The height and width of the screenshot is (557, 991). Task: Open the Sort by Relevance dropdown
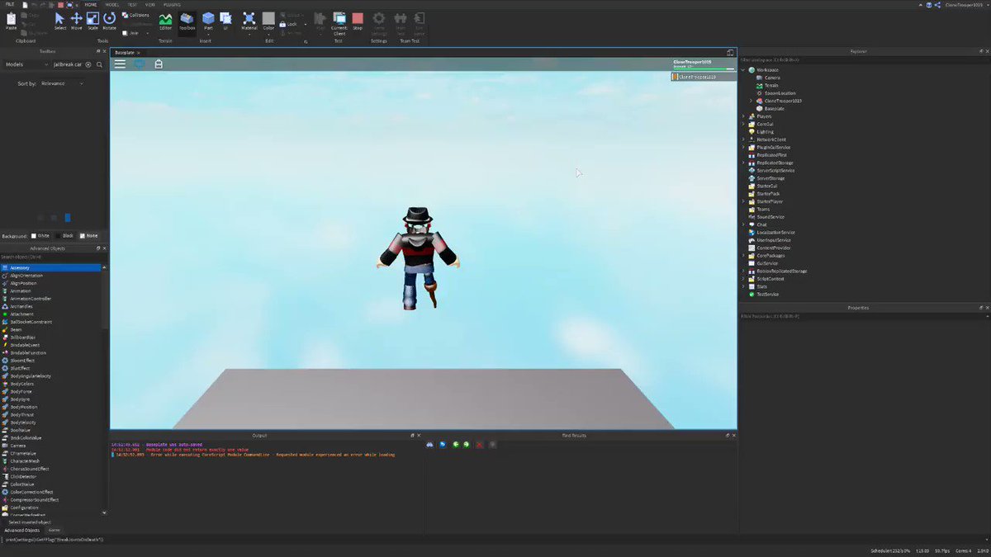tap(63, 83)
